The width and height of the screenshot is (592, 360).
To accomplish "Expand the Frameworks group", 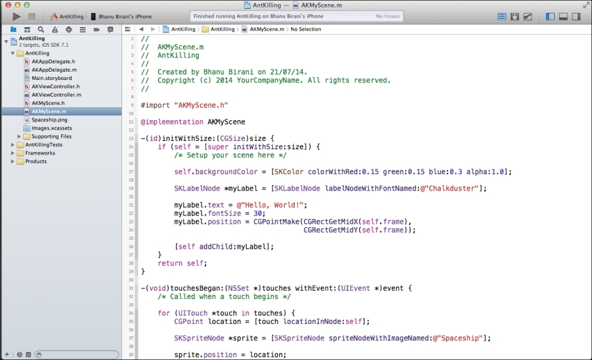I will click(x=12, y=153).
